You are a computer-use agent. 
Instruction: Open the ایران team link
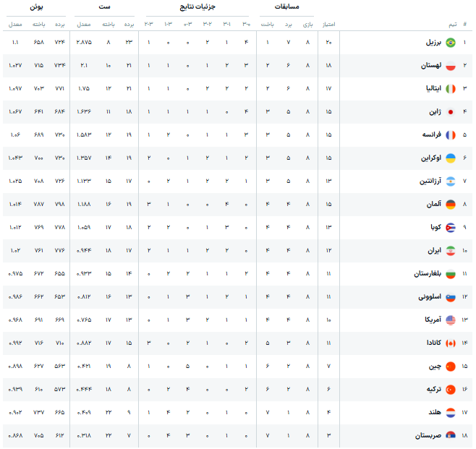pyautogui.click(x=431, y=251)
